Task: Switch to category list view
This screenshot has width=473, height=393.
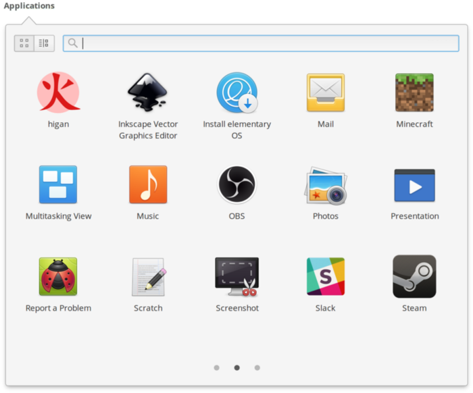Action: click(44, 43)
